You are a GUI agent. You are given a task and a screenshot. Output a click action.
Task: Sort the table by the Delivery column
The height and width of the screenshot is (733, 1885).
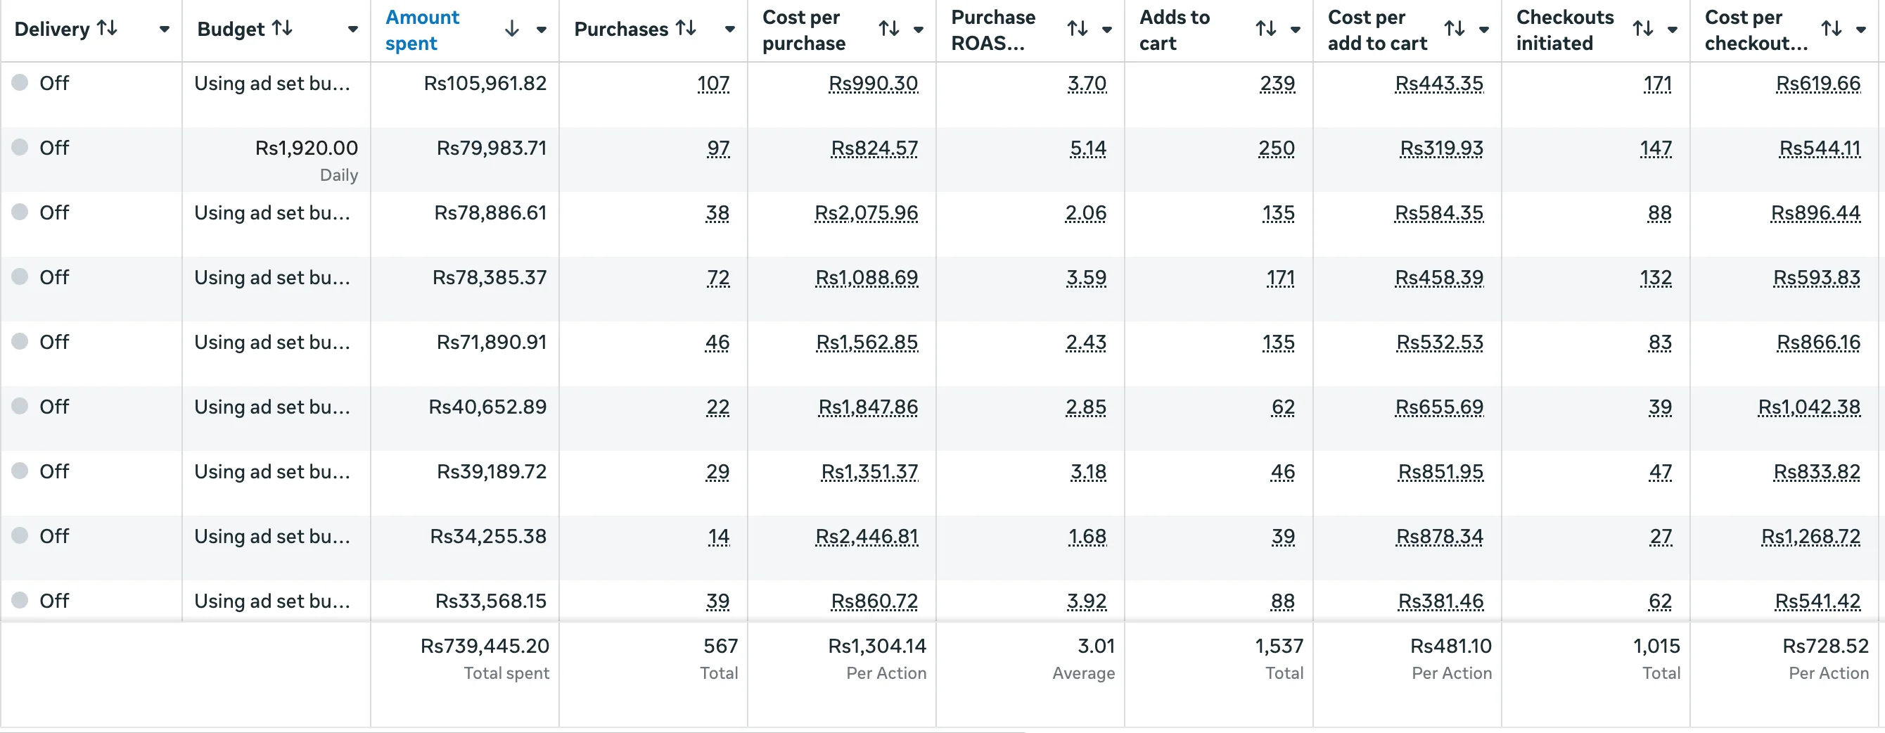108,29
